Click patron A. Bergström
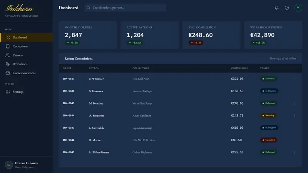This screenshot has height=173, width=308. click(x=97, y=116)
